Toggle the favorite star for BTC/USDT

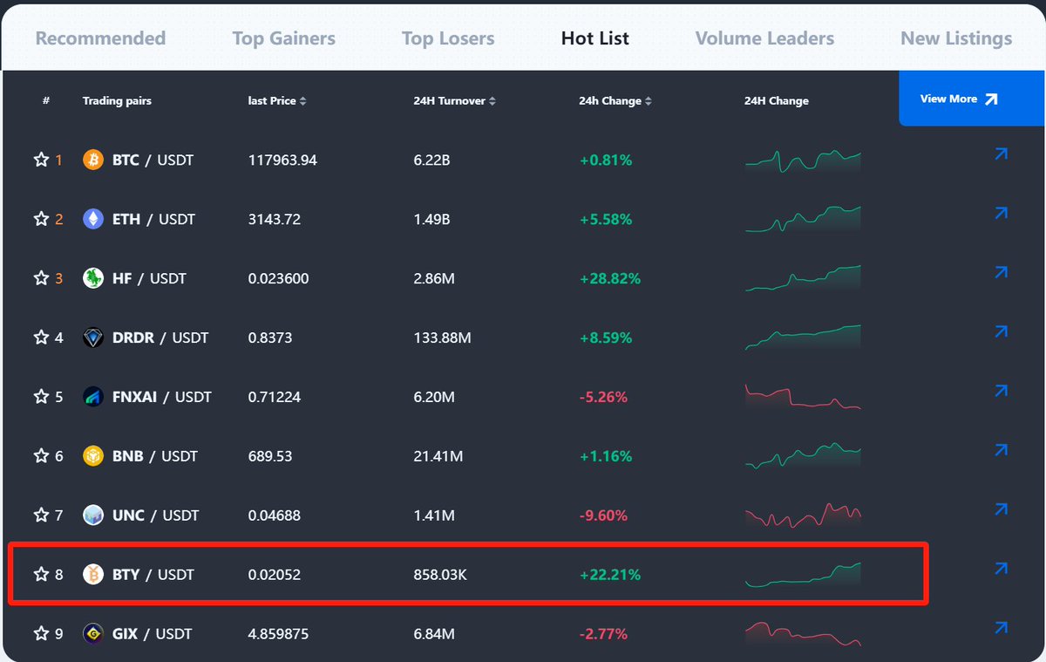(40, 160)
